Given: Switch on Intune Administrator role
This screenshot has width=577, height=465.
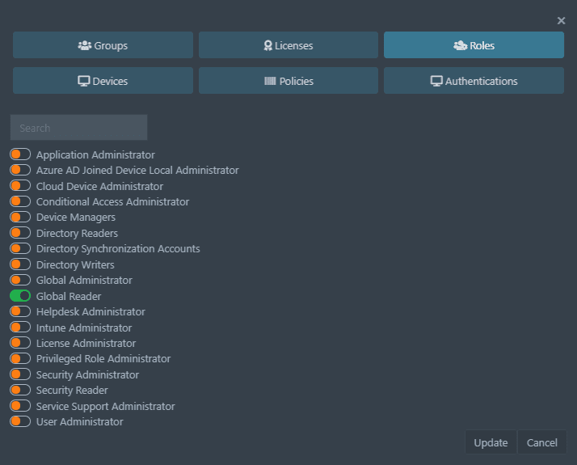Looking at the screenshot, I should 20,328.
